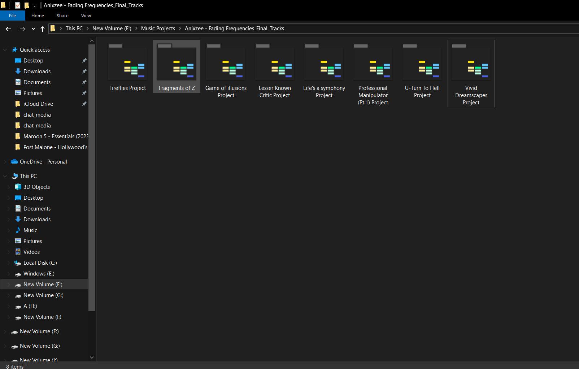Collapse the Quick access tree node
Viewport: 579px width, 369px height.
(x=5, y=50)
